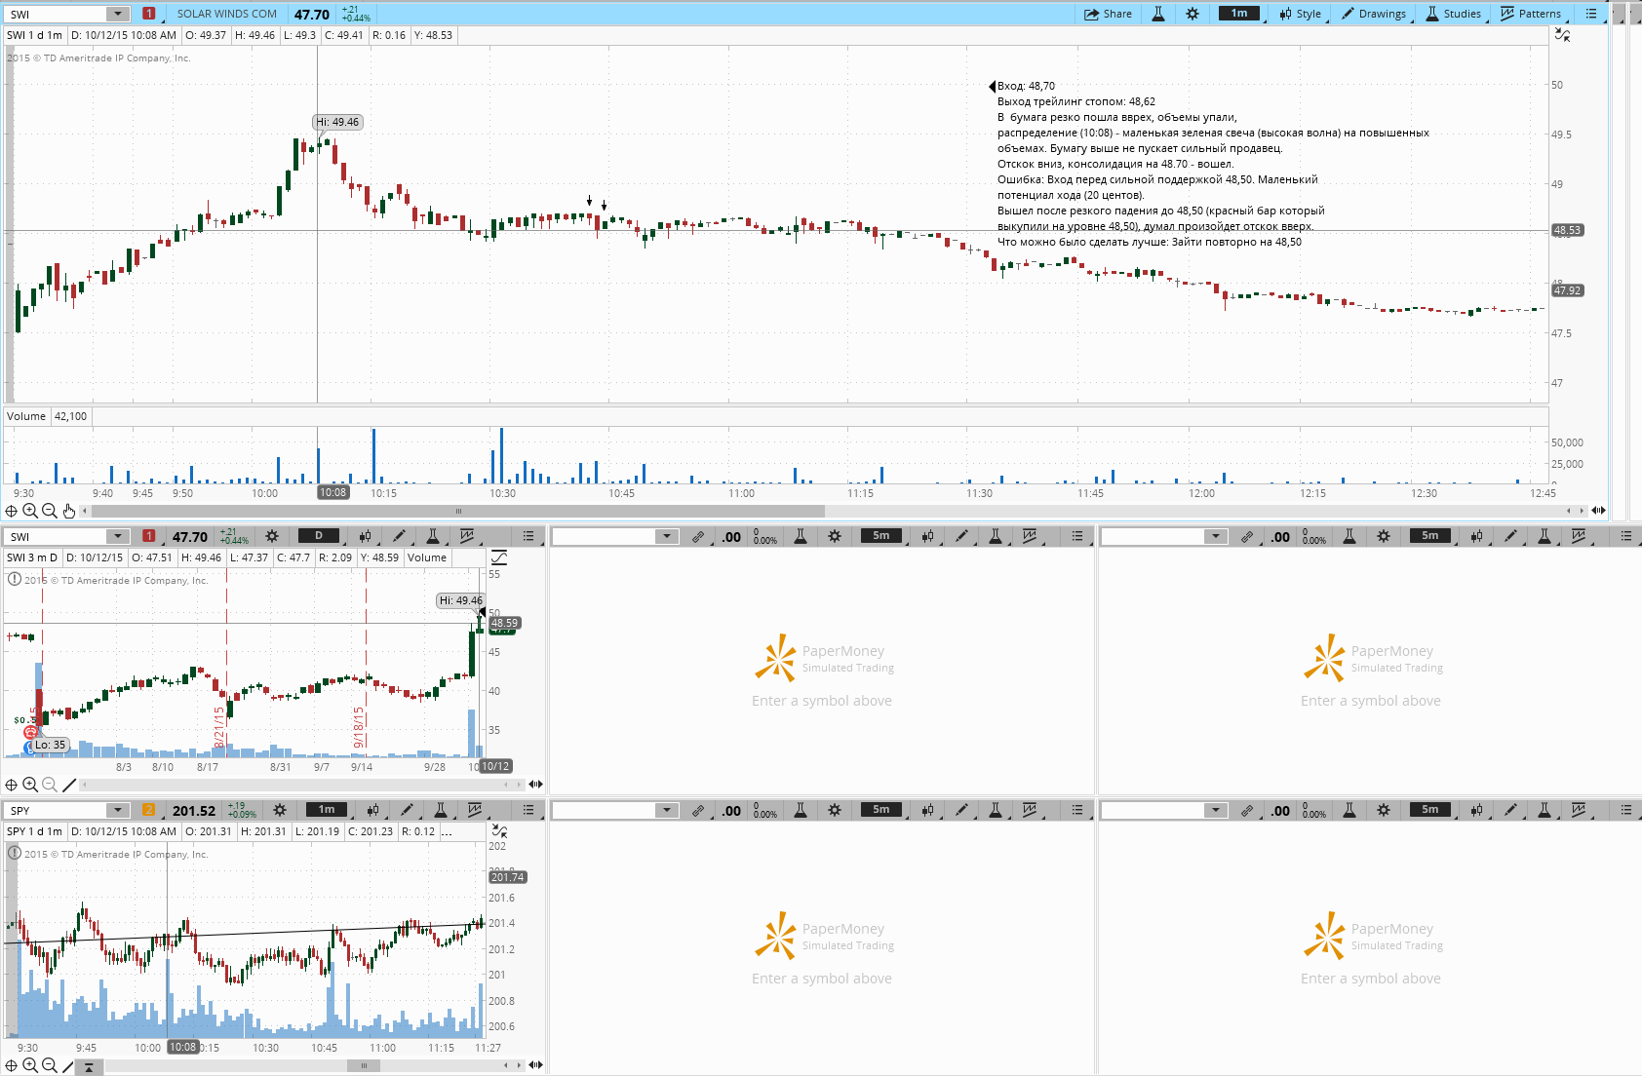
Task: Change the 1m timeframe on the main chart
Action: (1239, 14)
